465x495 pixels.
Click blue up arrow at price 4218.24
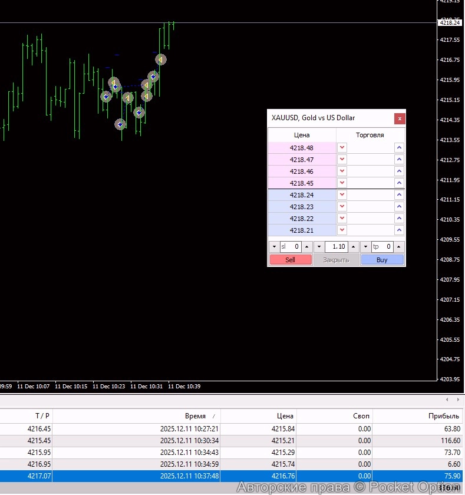(x=399, y=195)
